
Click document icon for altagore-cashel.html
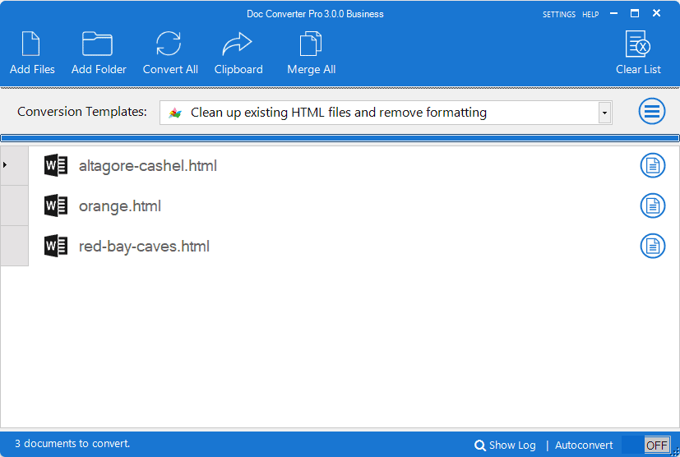pos(653,165)
